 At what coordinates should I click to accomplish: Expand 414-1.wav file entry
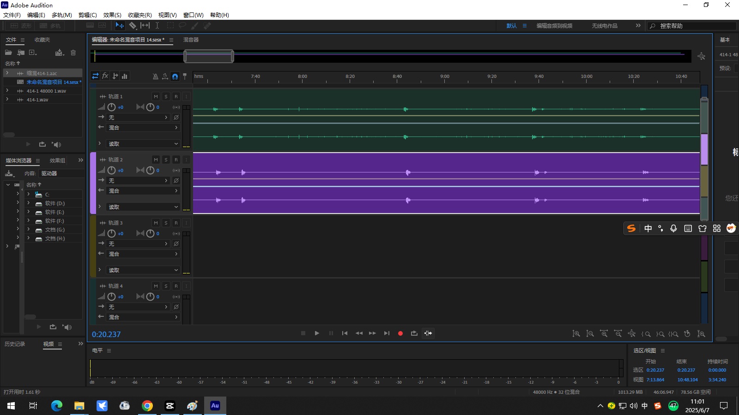coord(7,99)
